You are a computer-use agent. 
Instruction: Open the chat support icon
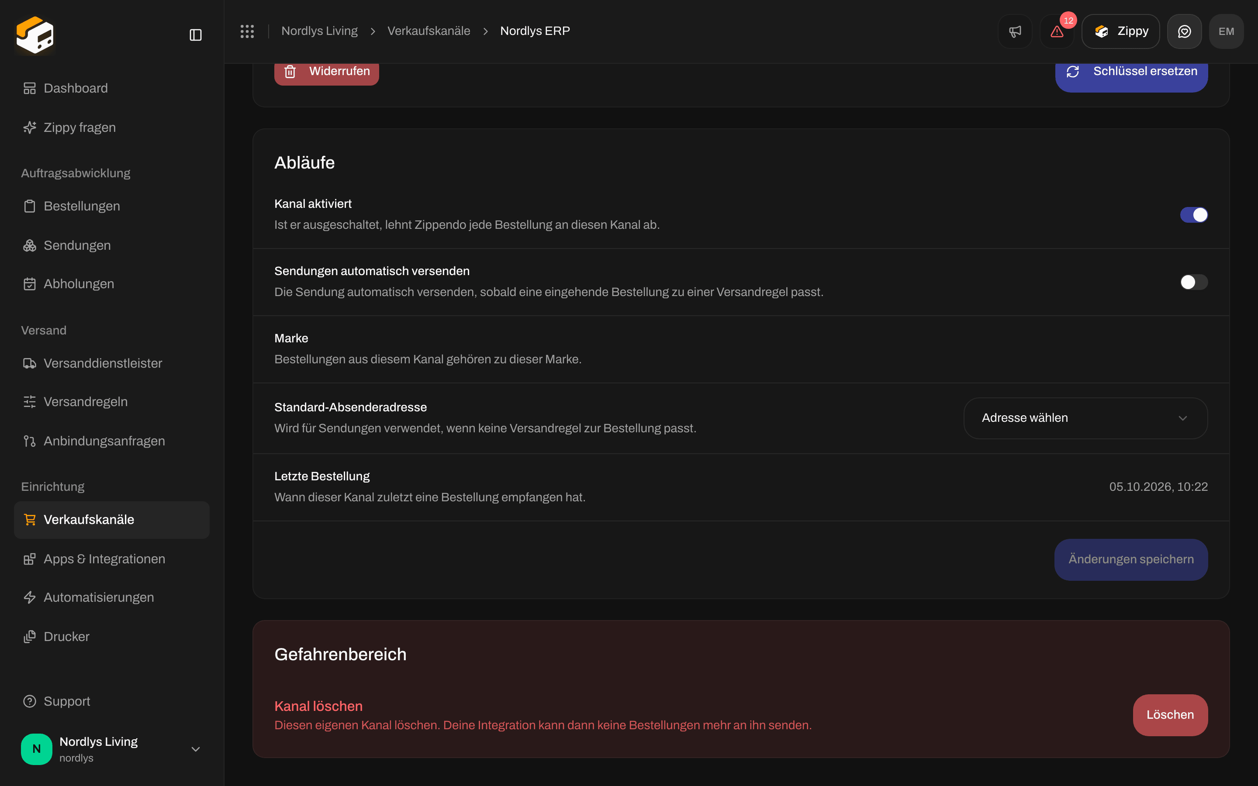pyautogui.click(x=1184, y=31)
